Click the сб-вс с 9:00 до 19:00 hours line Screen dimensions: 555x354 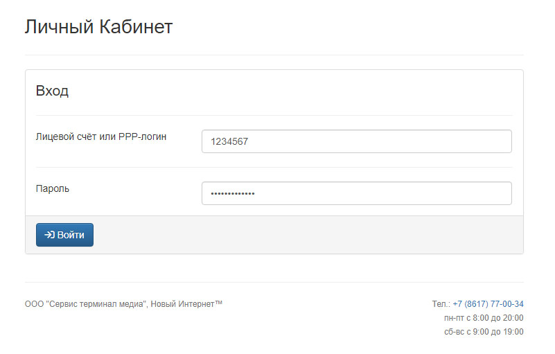484,332
